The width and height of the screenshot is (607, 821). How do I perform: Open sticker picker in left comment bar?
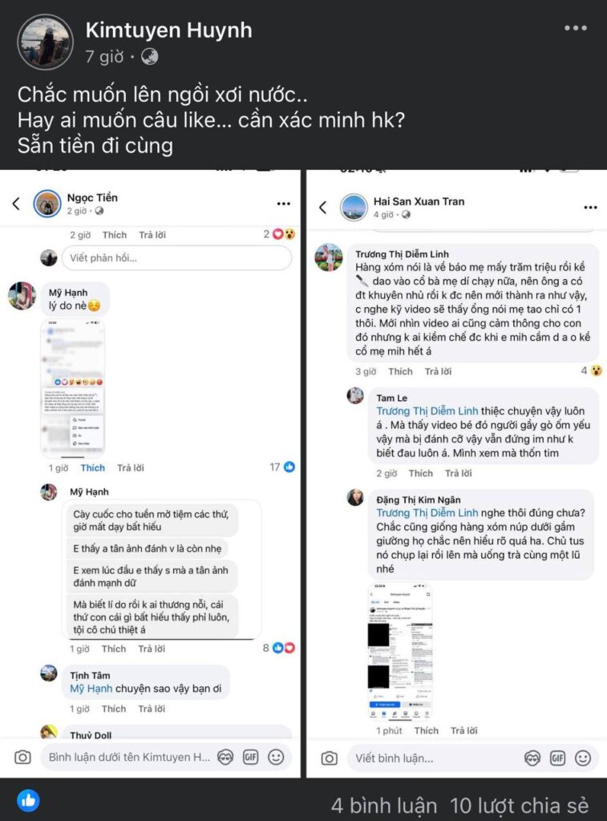(225, 757)
